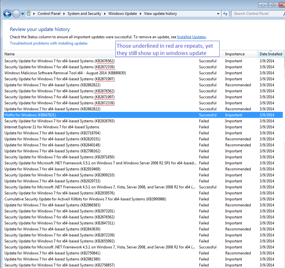Expand the address bar history dropdown
This screenshot has height=268, width=285.
pyautogui.click(x=218, y=14)
